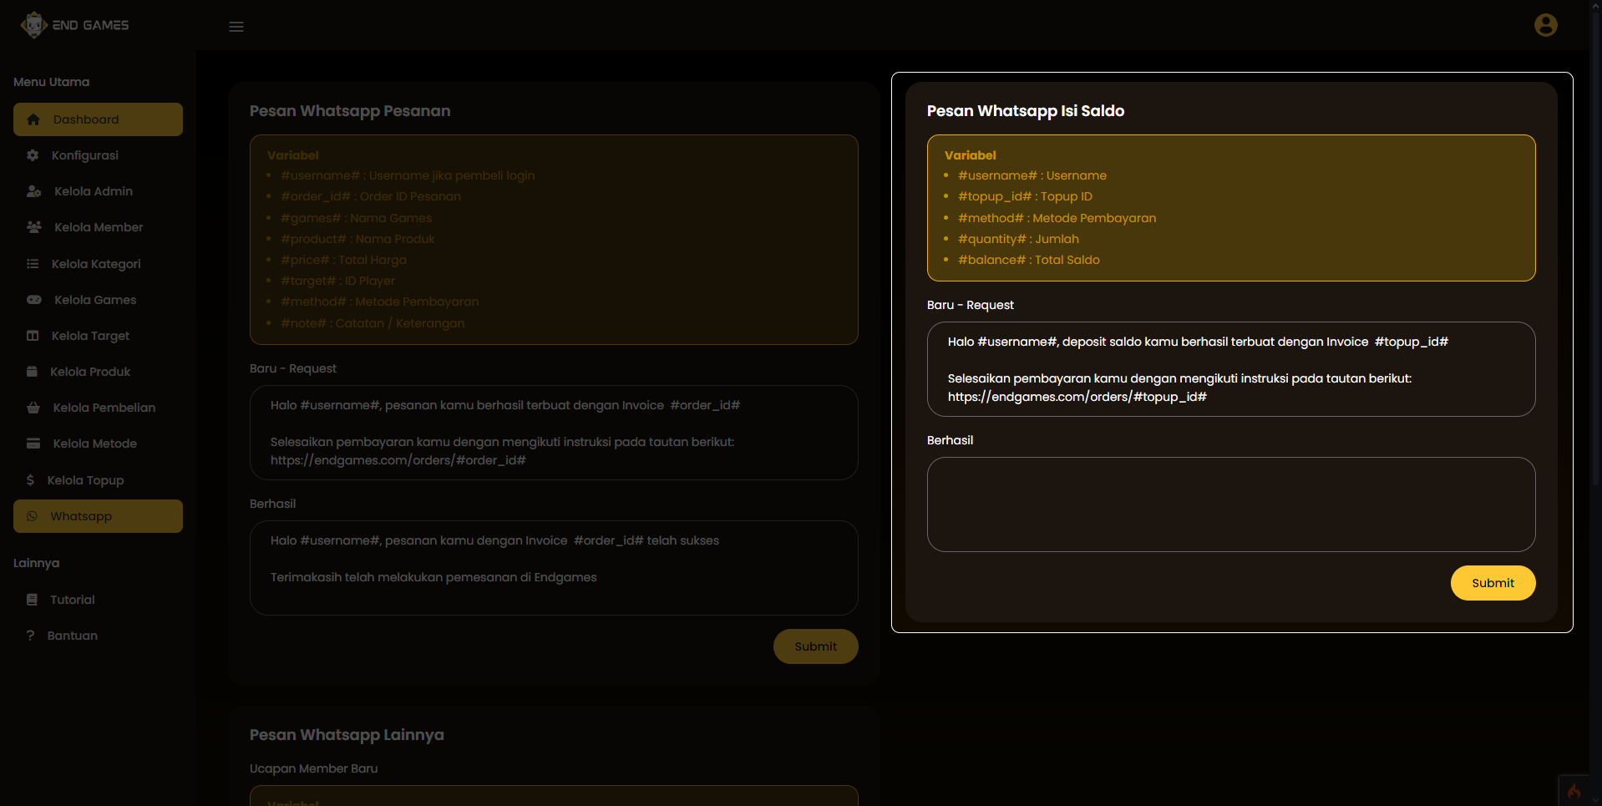Click the Whatsapp sidebar icon

[32, 516]
